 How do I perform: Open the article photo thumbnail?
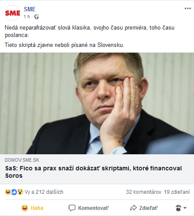97,103
